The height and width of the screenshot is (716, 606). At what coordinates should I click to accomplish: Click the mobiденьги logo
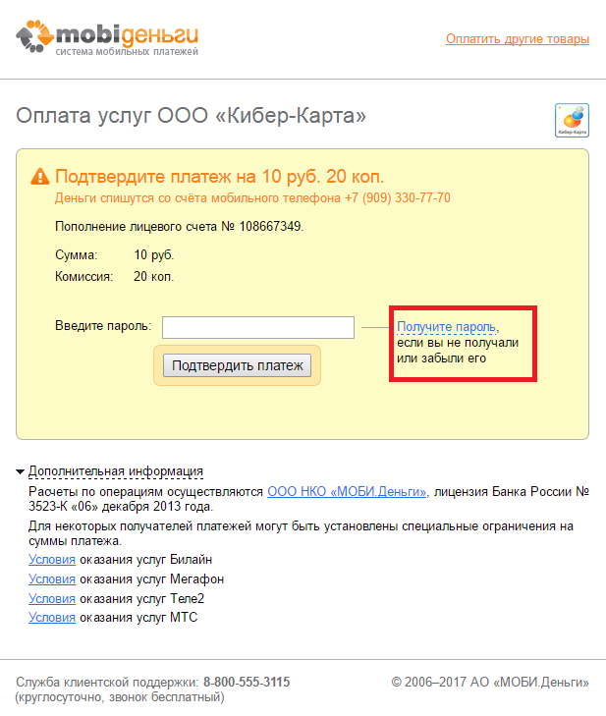[107, 37]
